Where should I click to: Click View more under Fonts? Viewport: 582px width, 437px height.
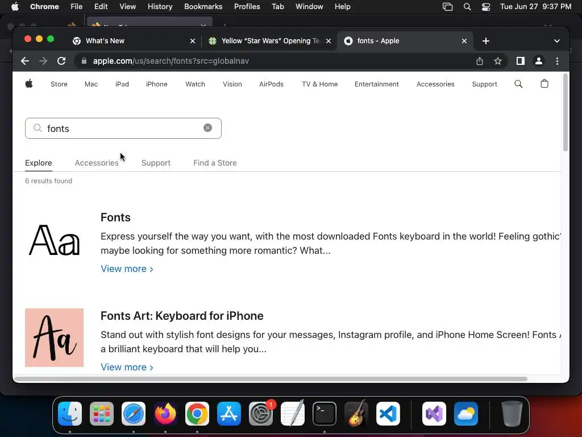click(x=127, y=269)
